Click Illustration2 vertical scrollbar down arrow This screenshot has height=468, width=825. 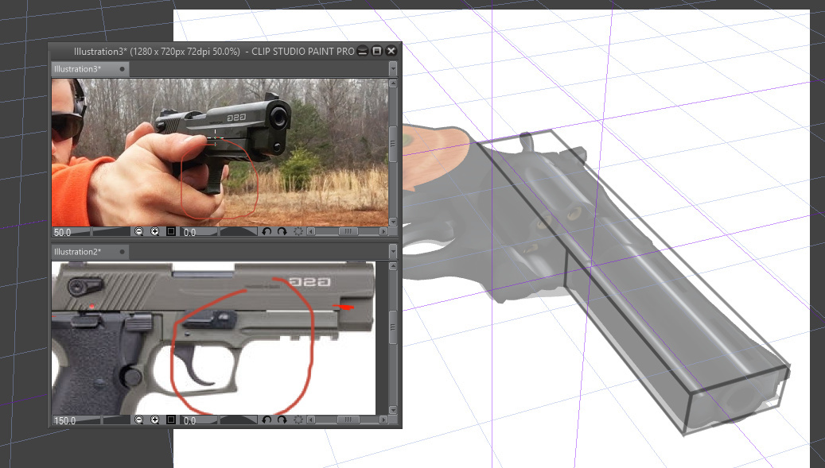coord(393,410)
